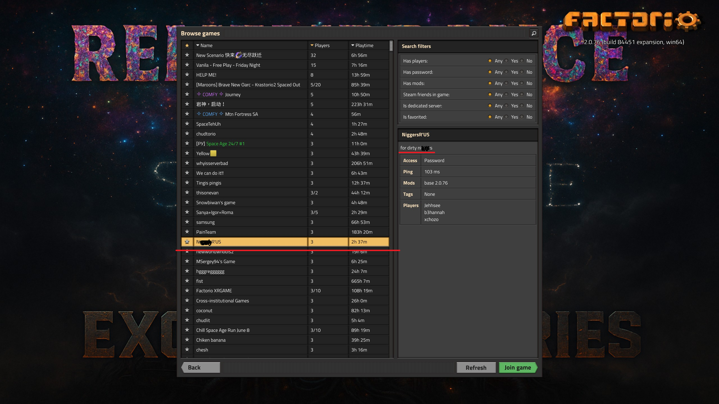The height and width of the screenshot is (404, 719).
Task: Set Is favorited filter to Yes
Action: pyautogui.click(x=506, y=117)
